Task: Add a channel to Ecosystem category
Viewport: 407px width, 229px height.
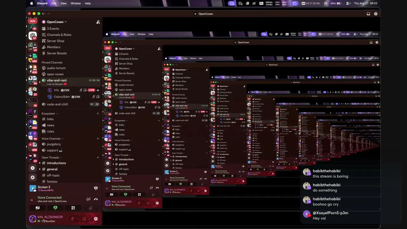Action: click(x=98, y=114)
